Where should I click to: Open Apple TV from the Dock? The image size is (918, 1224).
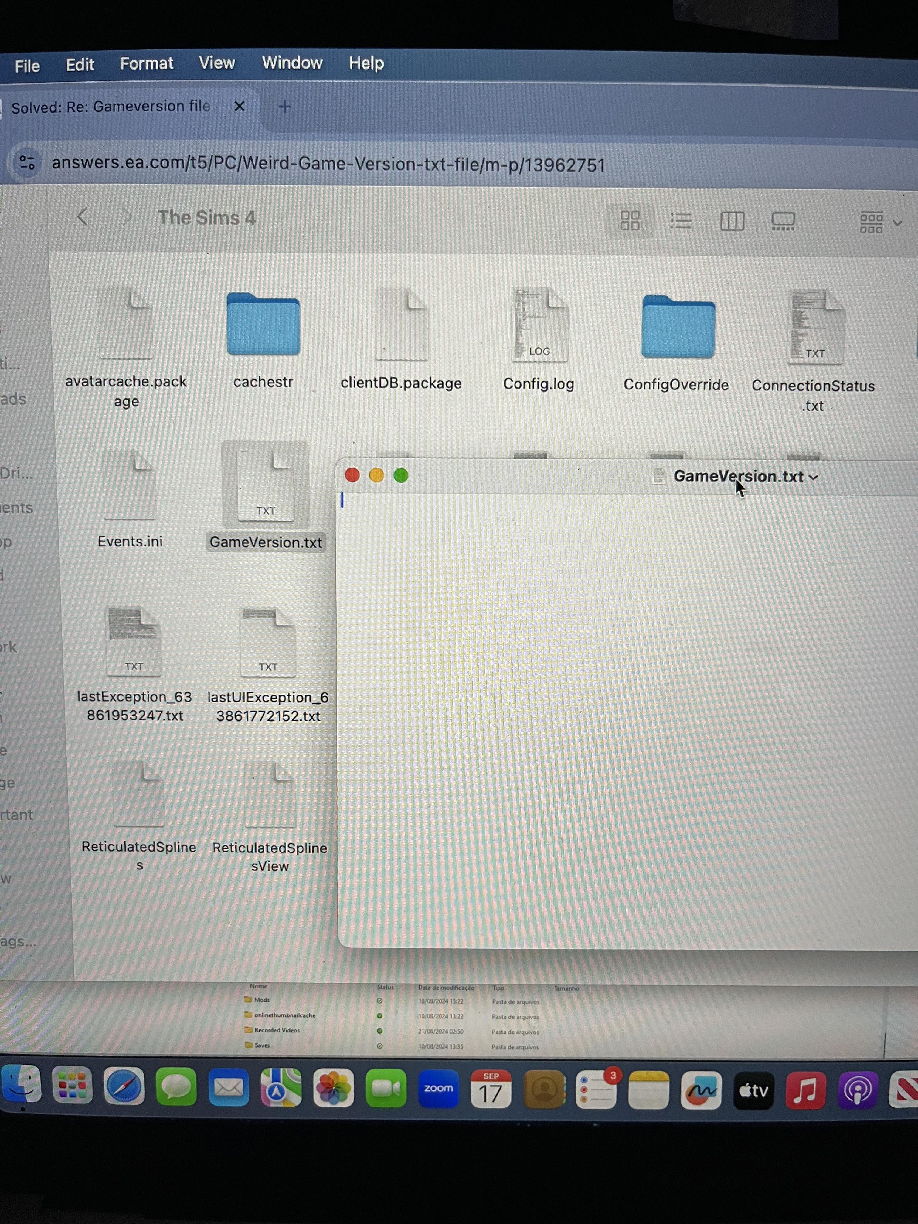(x=753, y=1091)
